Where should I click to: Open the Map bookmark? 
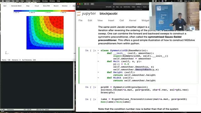coord(117,7)
